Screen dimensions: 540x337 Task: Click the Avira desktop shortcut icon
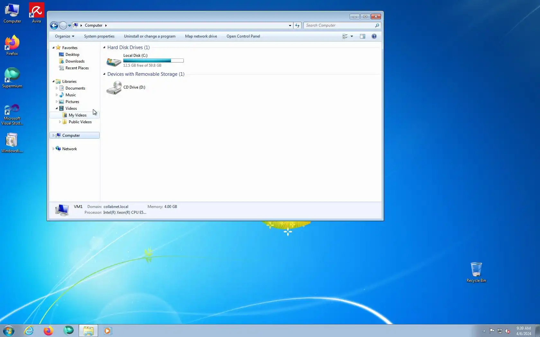tap(36, 13)
